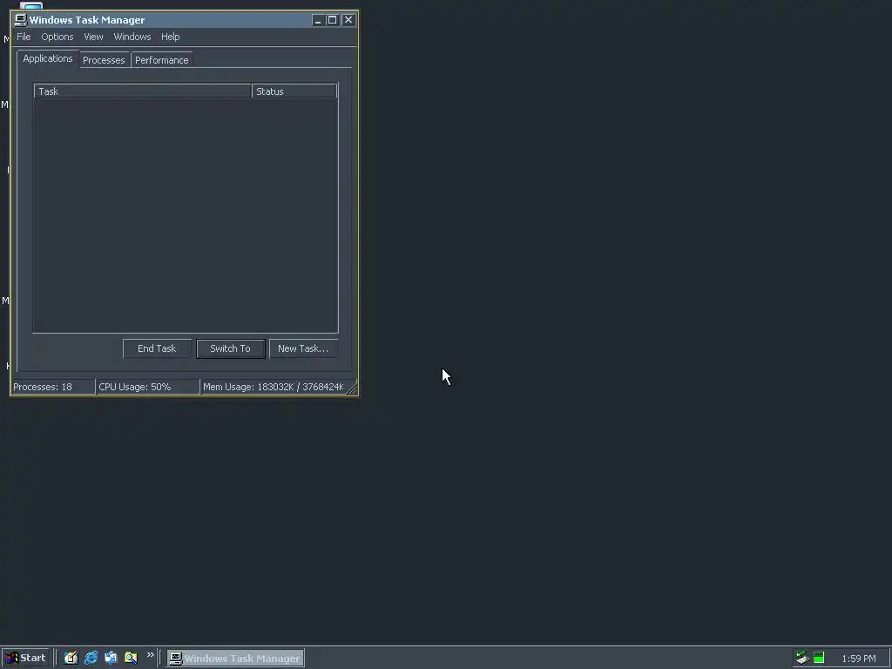Maximize the Task Manager window
This screenshot has height=669, width=892.
(x=332, y=20)
